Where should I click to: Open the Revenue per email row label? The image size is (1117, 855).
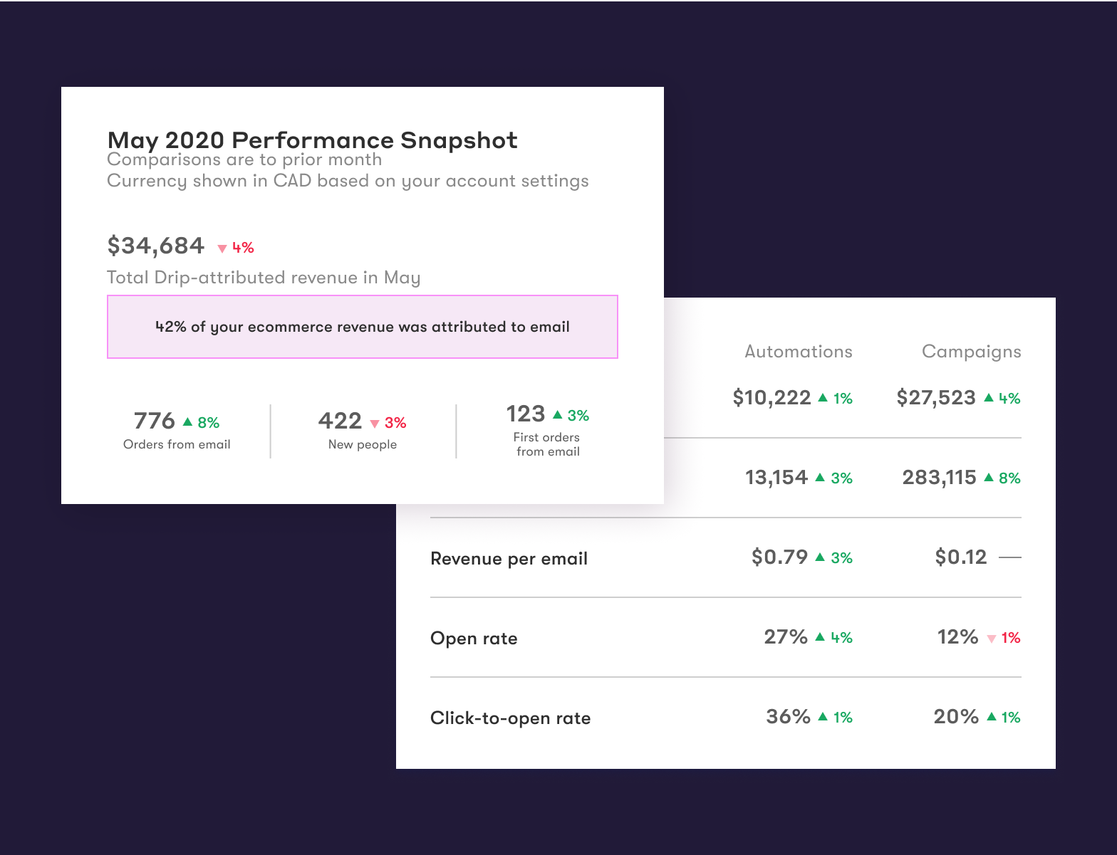point(509,559)
